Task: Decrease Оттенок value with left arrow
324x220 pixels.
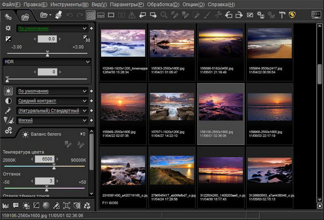Action: [32, 181]
